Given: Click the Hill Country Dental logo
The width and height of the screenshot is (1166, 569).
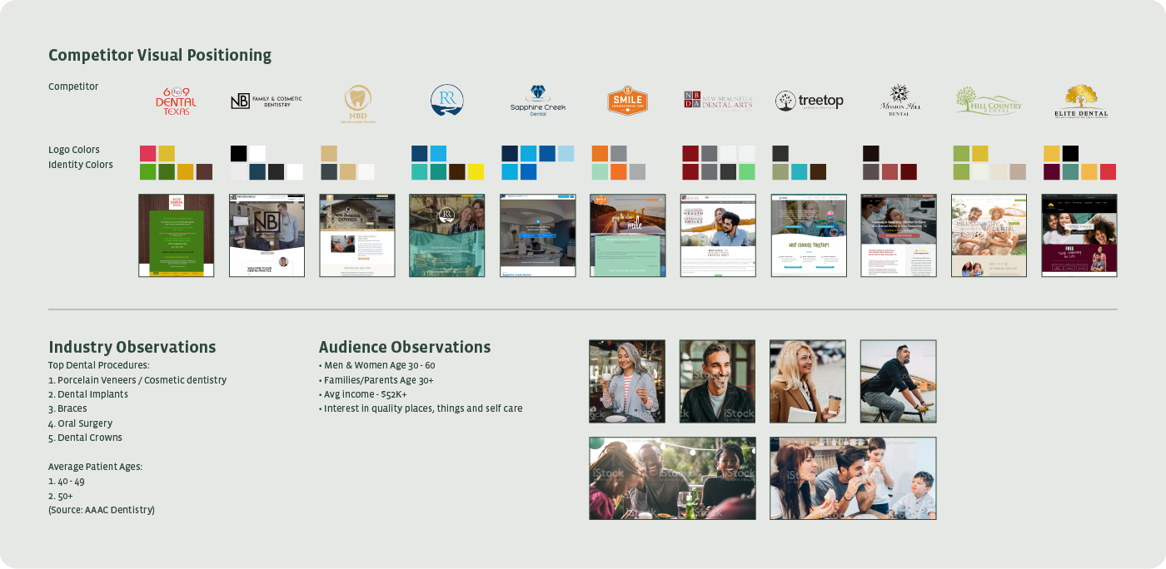Looking at the screenshot, I should [989, 101].
